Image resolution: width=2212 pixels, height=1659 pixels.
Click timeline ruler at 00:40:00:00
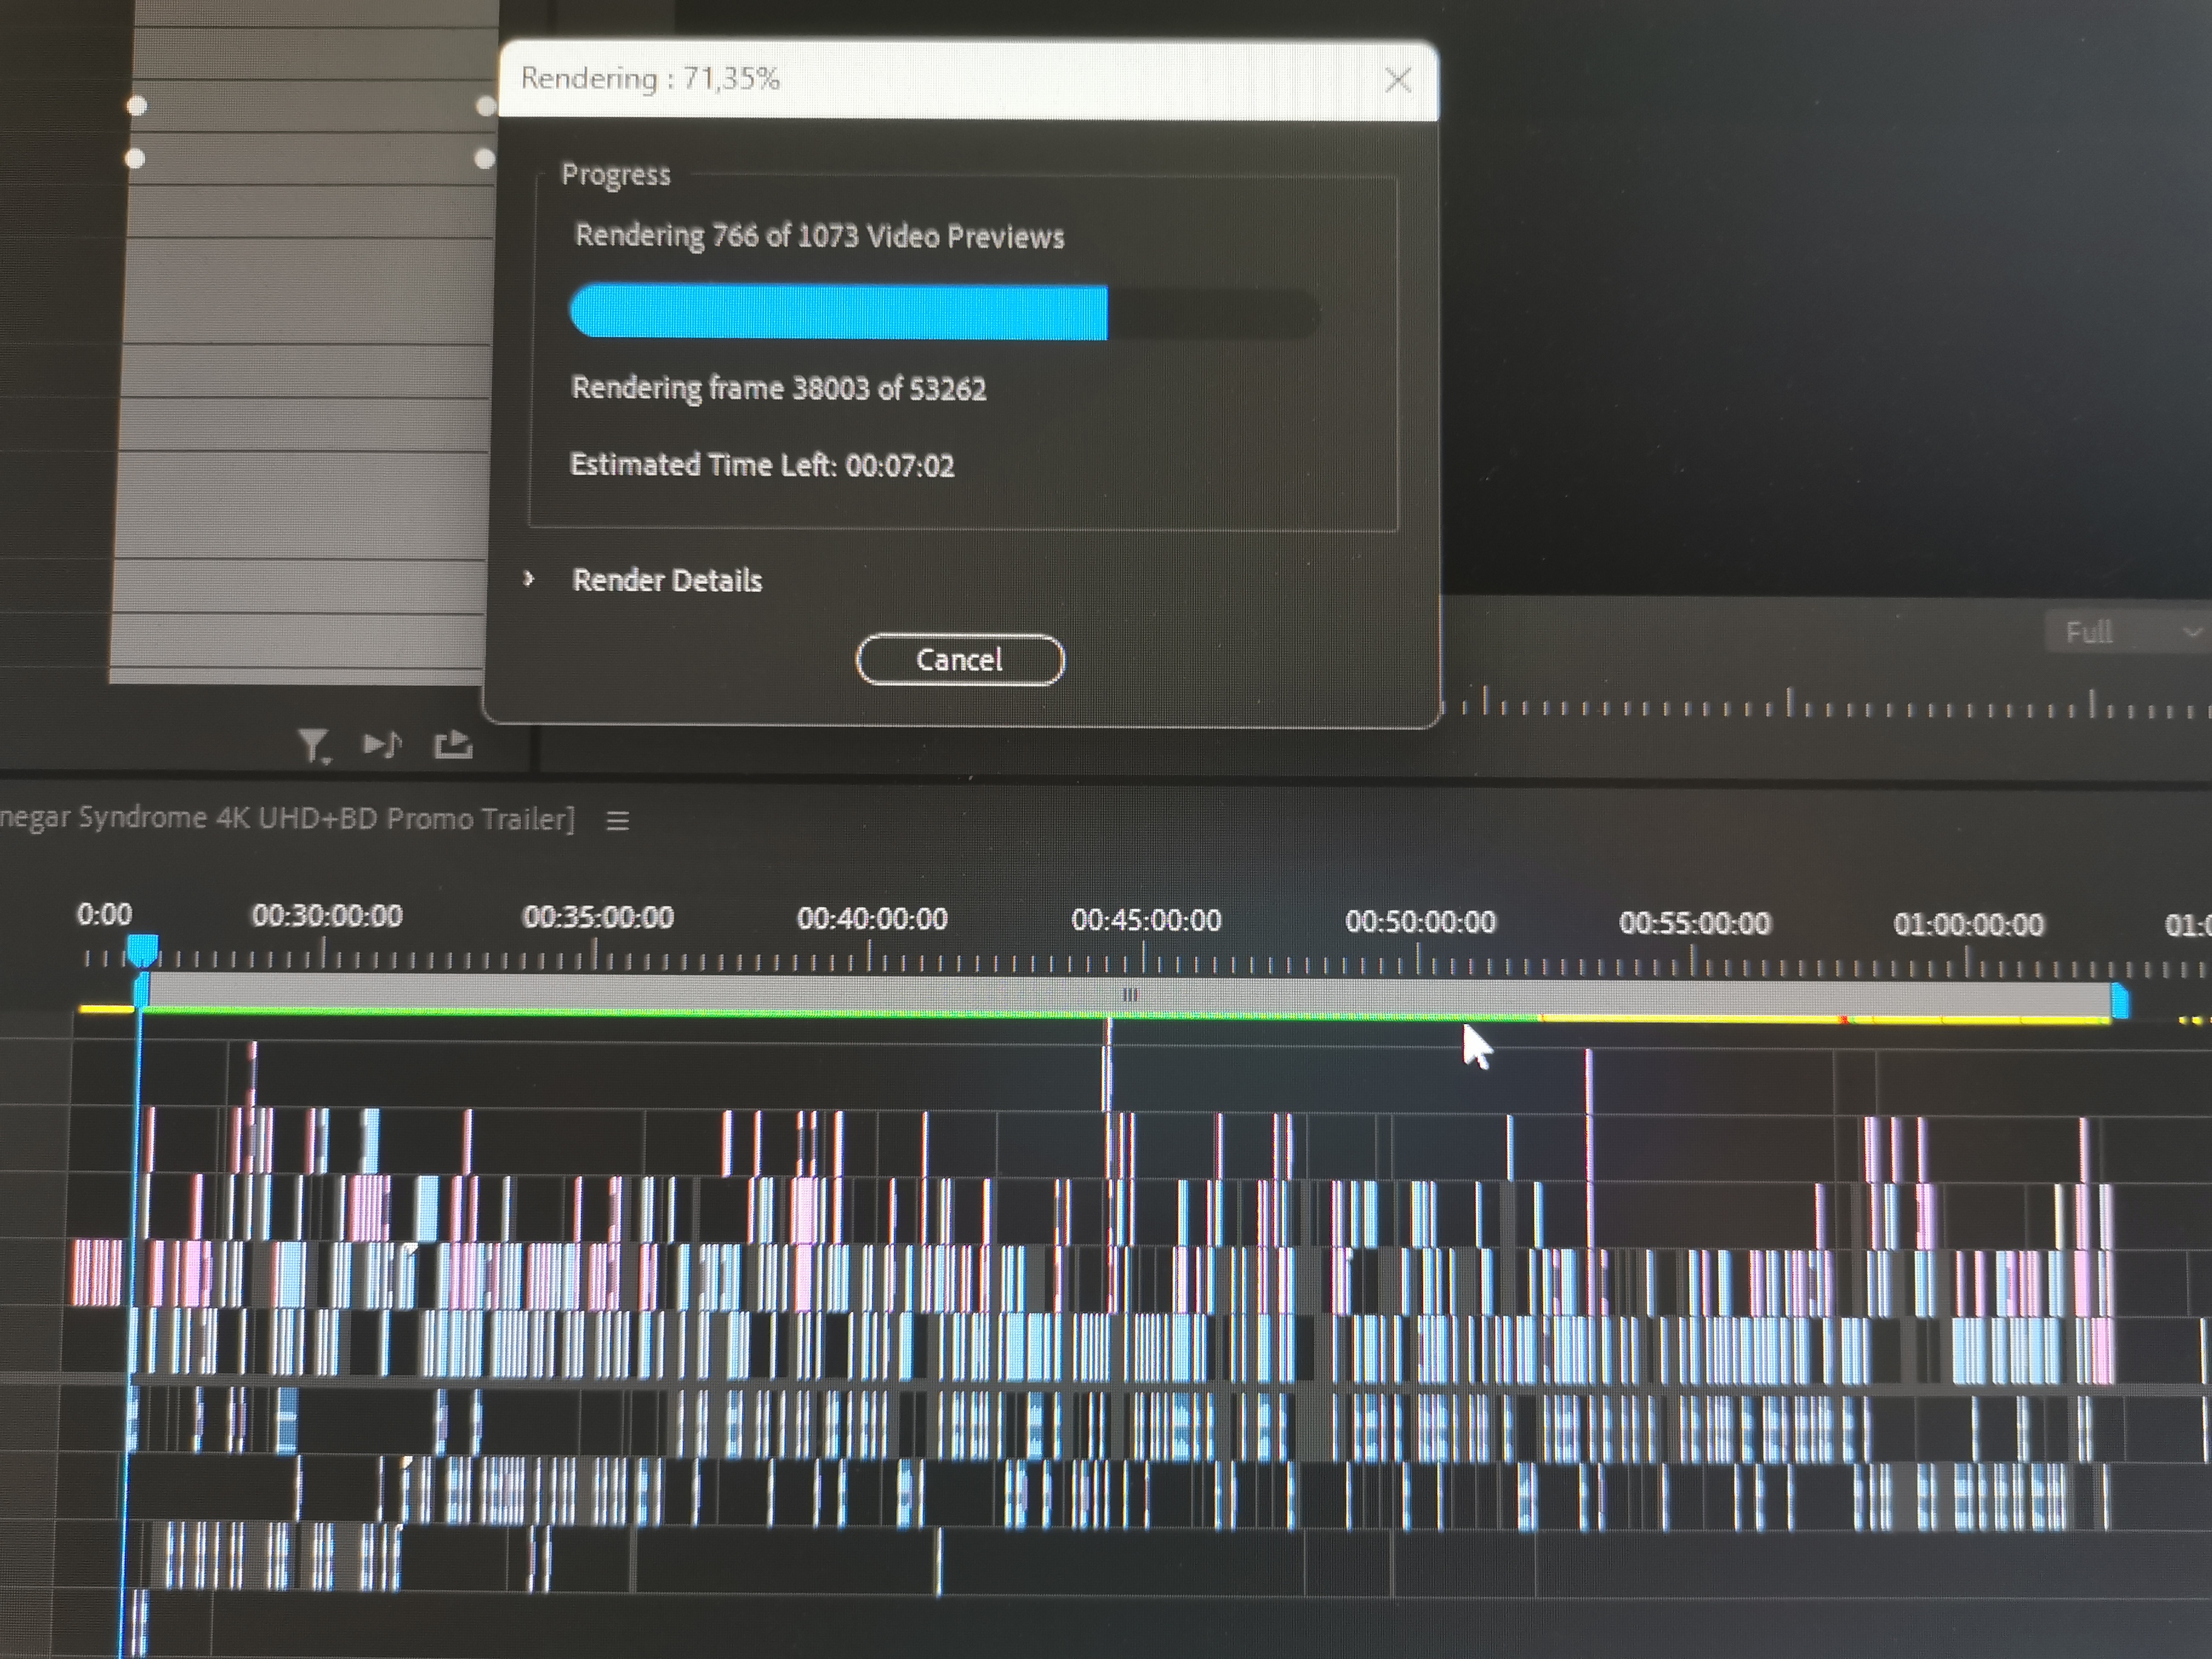[872, 919]
